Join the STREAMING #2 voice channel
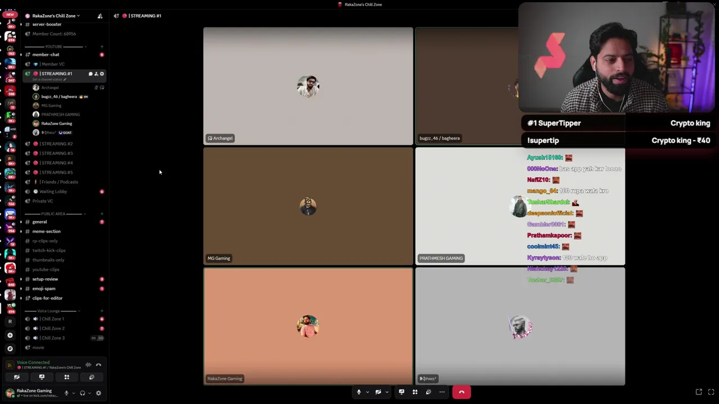Image resolution: width=719 pixels, height=404 pixels. click(56, 144)
